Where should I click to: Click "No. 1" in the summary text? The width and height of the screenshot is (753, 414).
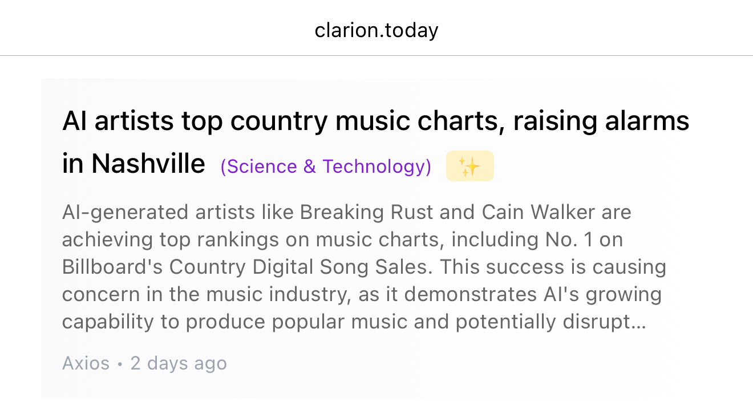tap(562, 240)
